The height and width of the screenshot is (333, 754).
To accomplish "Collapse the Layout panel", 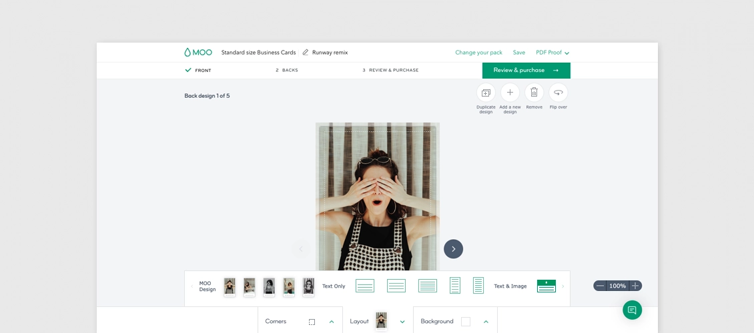I will 402,322.
